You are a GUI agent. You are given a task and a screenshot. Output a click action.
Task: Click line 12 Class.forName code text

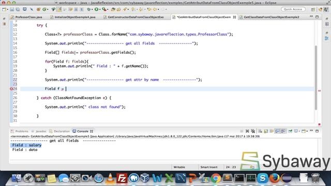[x=139, y=35]
